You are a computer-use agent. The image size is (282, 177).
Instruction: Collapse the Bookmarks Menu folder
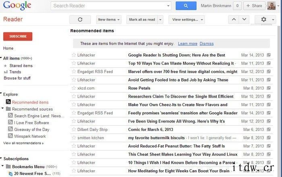2,166
